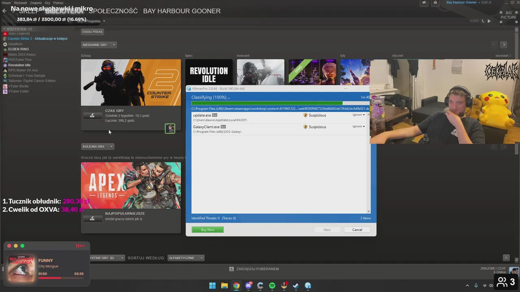
Task: Open the Znajomi menu
Action: (36, 3)
